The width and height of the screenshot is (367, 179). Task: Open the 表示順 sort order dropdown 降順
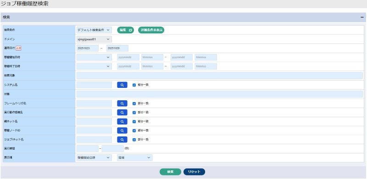[135, 158]
